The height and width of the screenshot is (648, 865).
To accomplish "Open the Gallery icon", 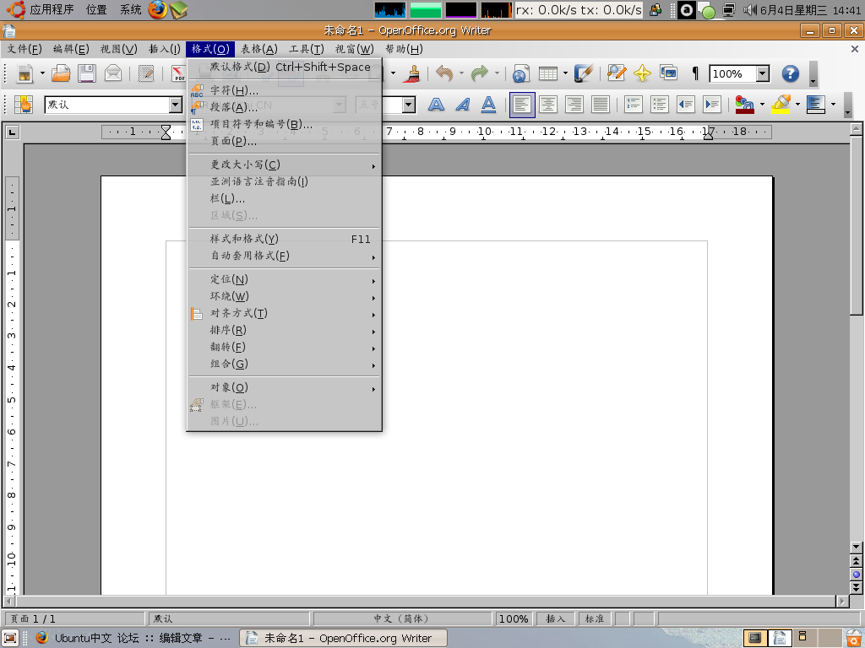I will click(x=668, y=73).
